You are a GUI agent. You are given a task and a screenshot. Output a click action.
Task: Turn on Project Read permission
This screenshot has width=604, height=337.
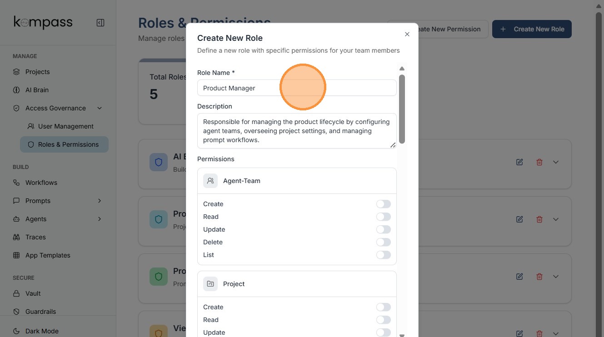coord(383,320)
